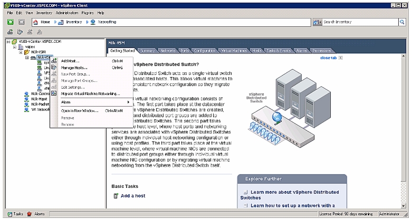Screen dimensions: 412x219
Task: Click the magnifier search button
Action: (x=402, y=22)
